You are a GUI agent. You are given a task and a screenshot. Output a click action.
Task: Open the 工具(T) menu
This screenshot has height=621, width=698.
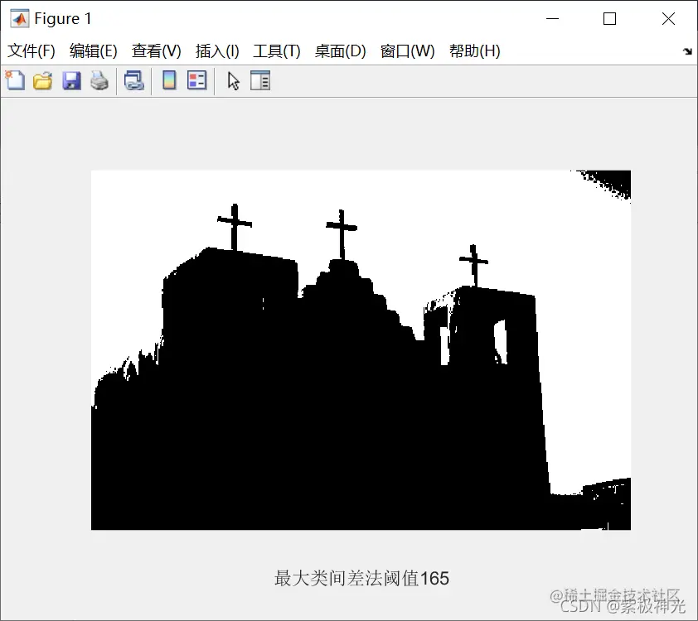point(276,51)
